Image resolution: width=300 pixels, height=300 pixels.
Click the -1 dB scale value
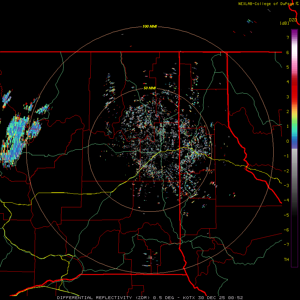(x=286, y=156)
